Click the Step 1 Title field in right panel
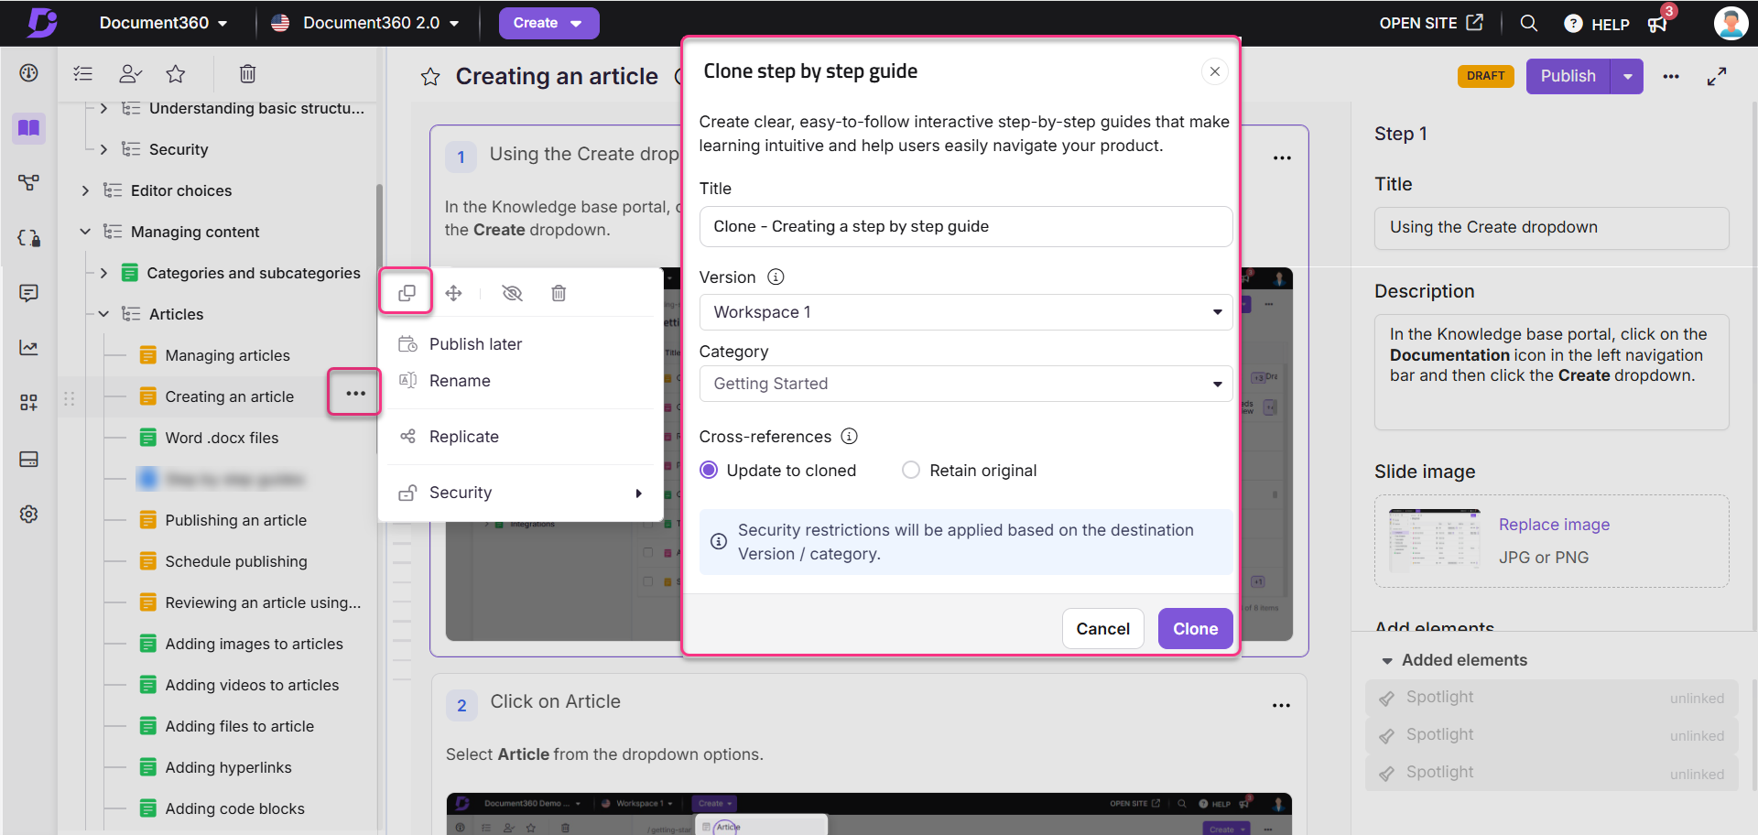1758x835 pixels. (x=1551, y=227)
